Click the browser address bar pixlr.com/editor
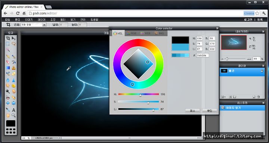This screenshot has height=143, width=269. click(x=136, y=13)
